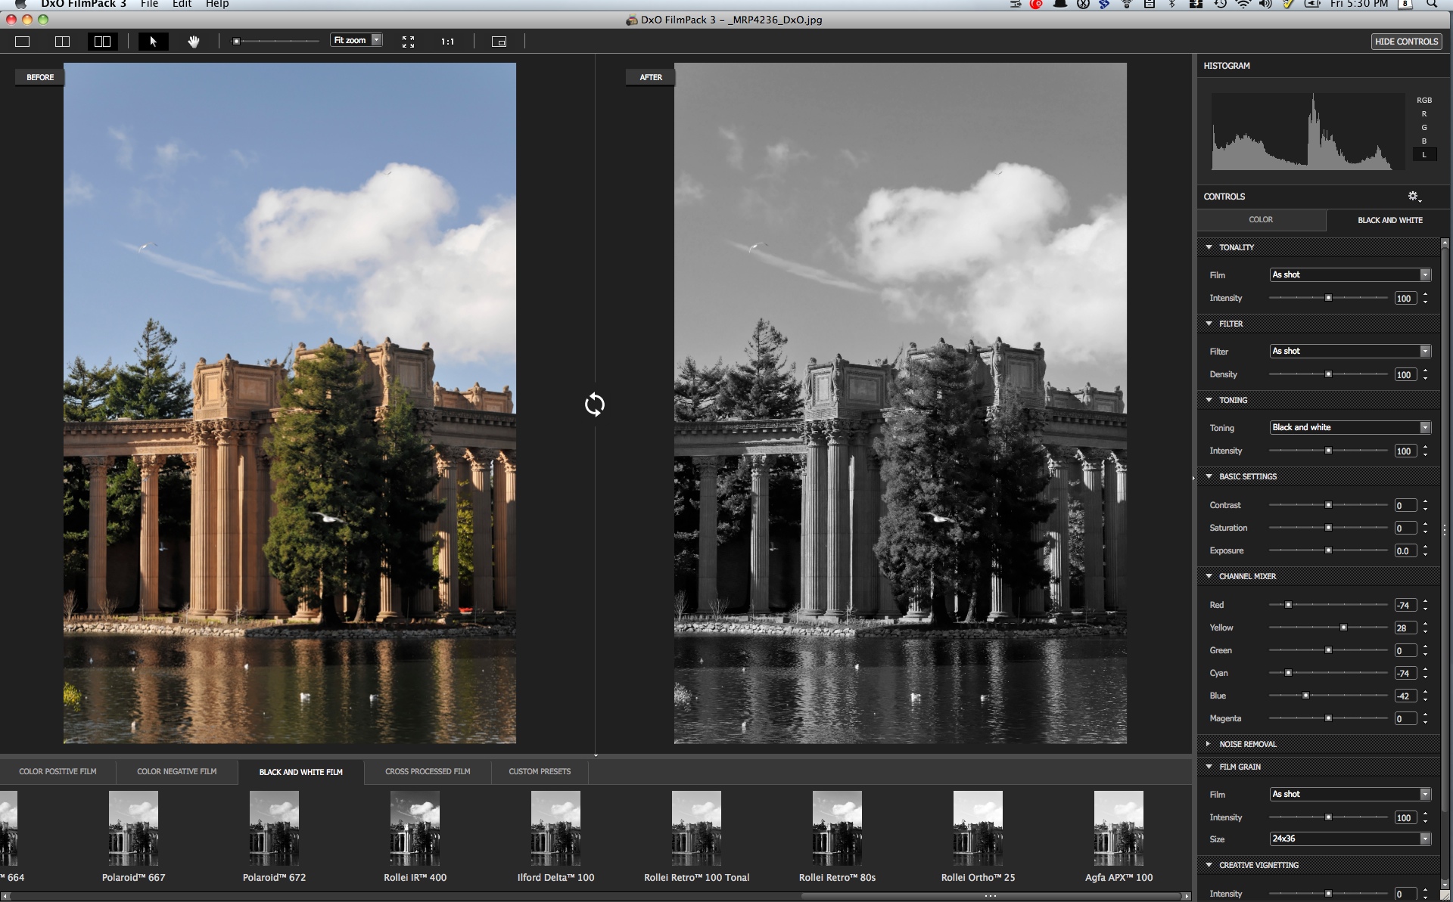Select split preview view mode
1453x902 pixels.
(63, 42)
